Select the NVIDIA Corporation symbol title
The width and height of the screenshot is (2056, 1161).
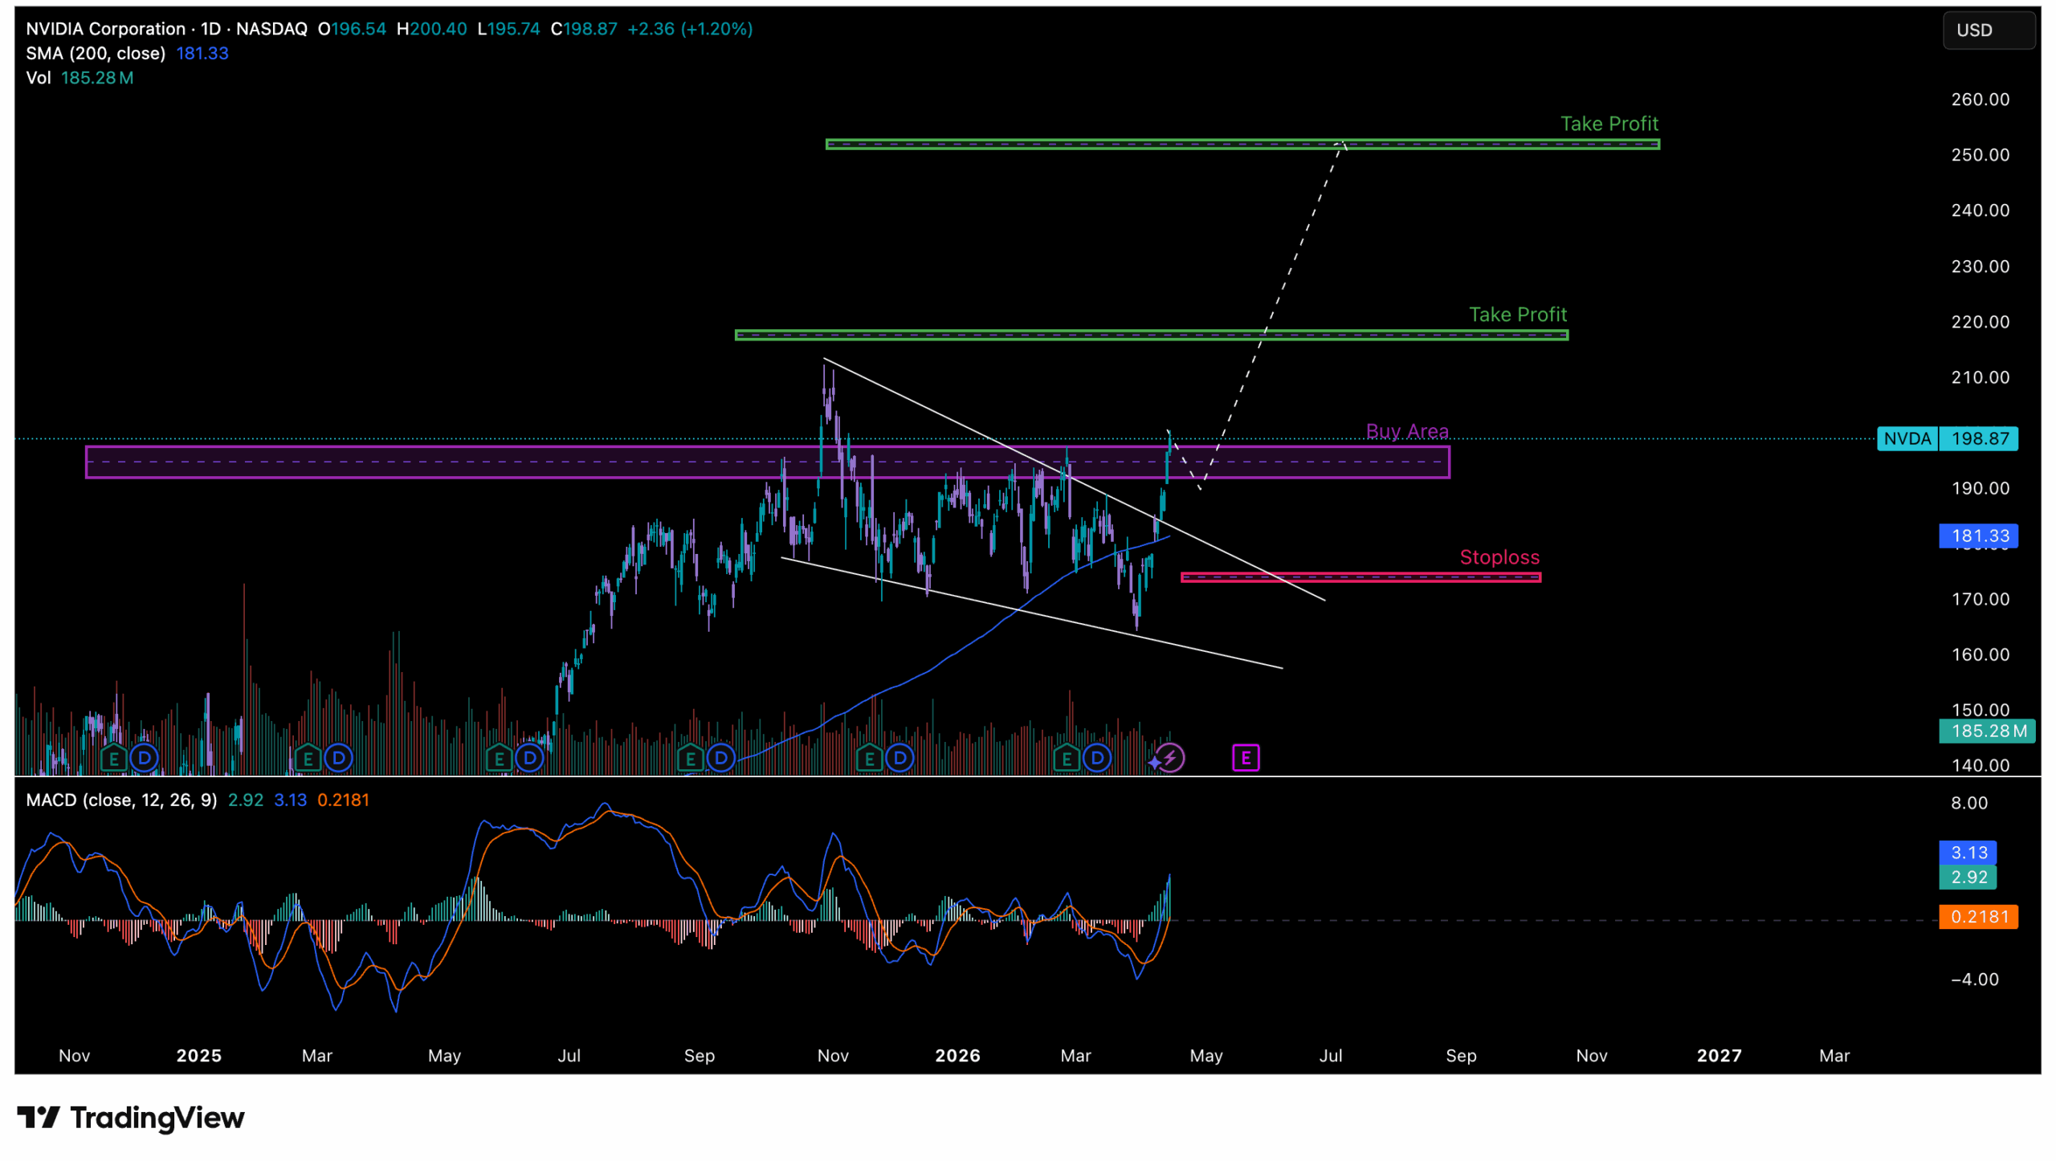point(105,29)
